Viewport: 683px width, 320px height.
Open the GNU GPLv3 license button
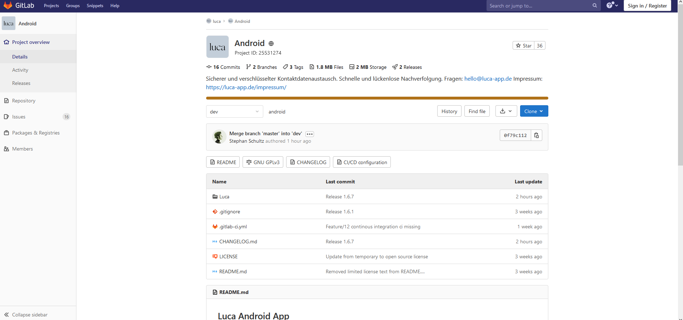263,162
